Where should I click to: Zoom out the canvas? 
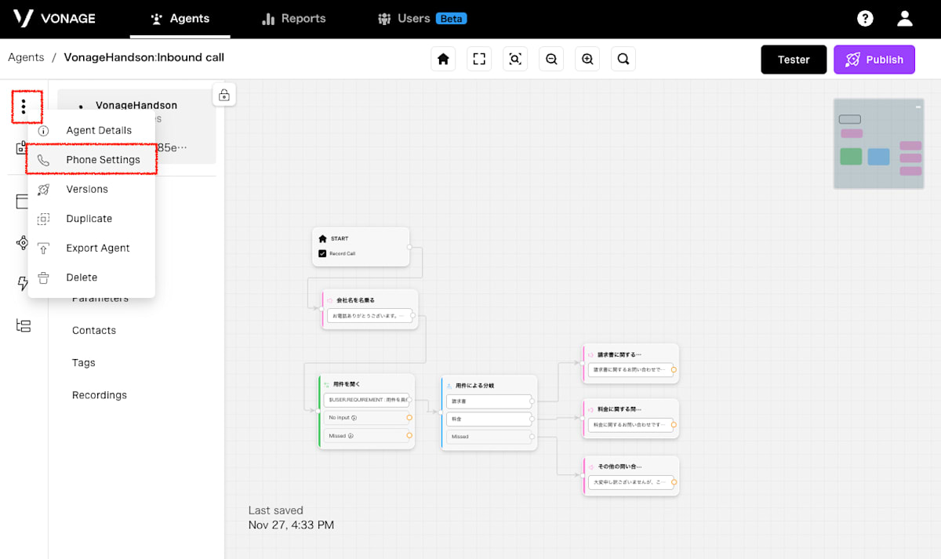pyautogui.click(x=551, y=59)
